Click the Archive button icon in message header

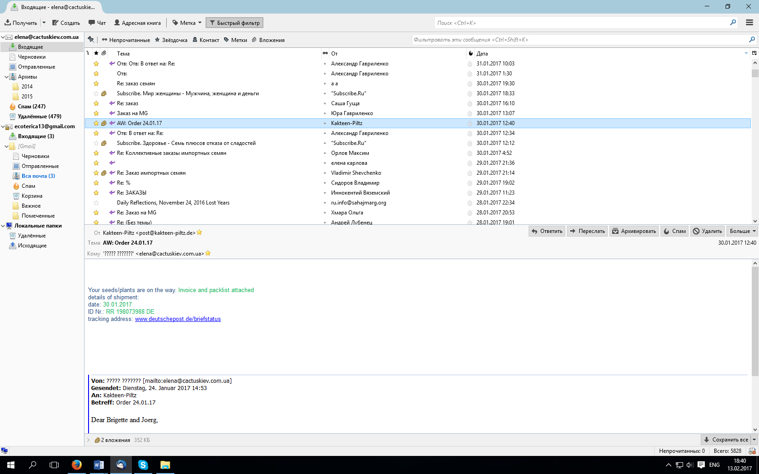point(615,231)
